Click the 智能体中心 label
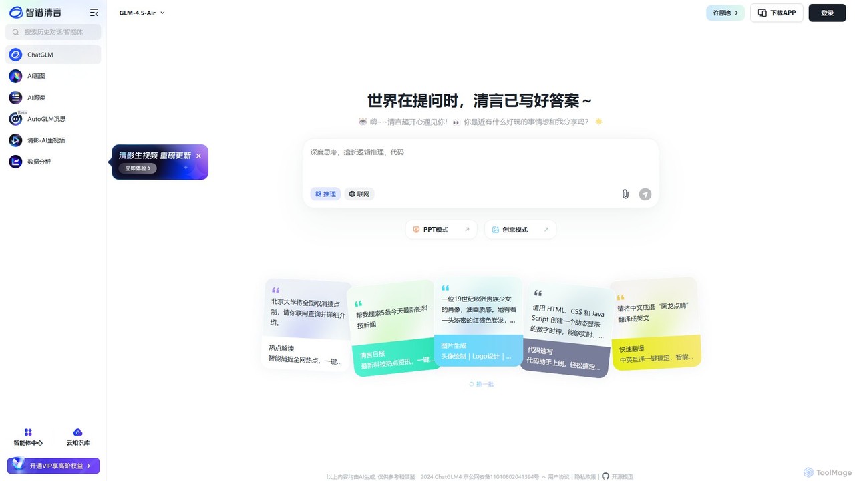 (x=28, y=443)
